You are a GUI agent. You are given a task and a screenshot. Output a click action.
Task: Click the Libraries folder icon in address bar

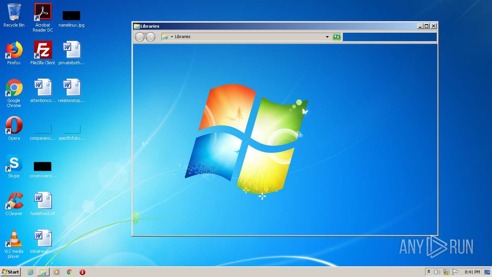point(165,37)
